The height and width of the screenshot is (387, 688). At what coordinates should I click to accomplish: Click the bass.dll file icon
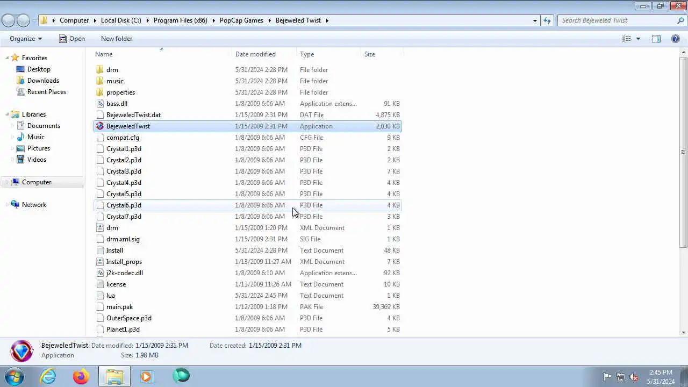coord(99,103)
